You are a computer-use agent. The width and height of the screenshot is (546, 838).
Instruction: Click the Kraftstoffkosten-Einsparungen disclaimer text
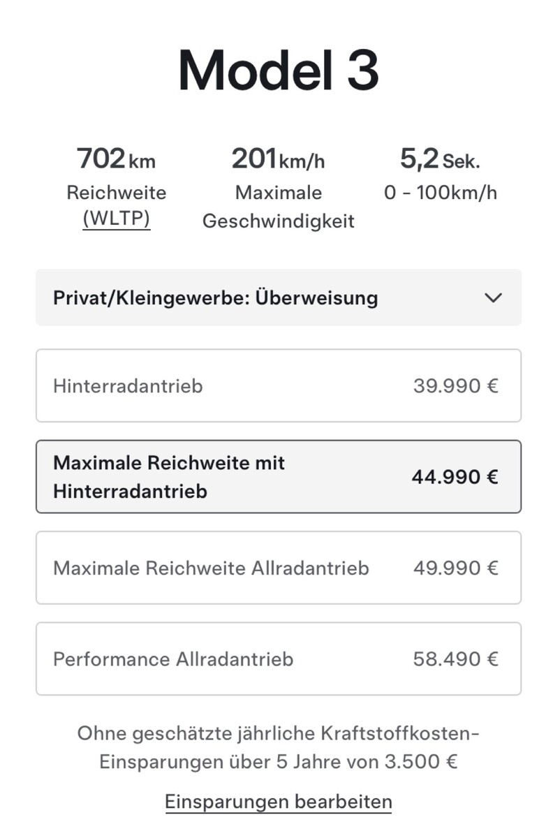278,747
